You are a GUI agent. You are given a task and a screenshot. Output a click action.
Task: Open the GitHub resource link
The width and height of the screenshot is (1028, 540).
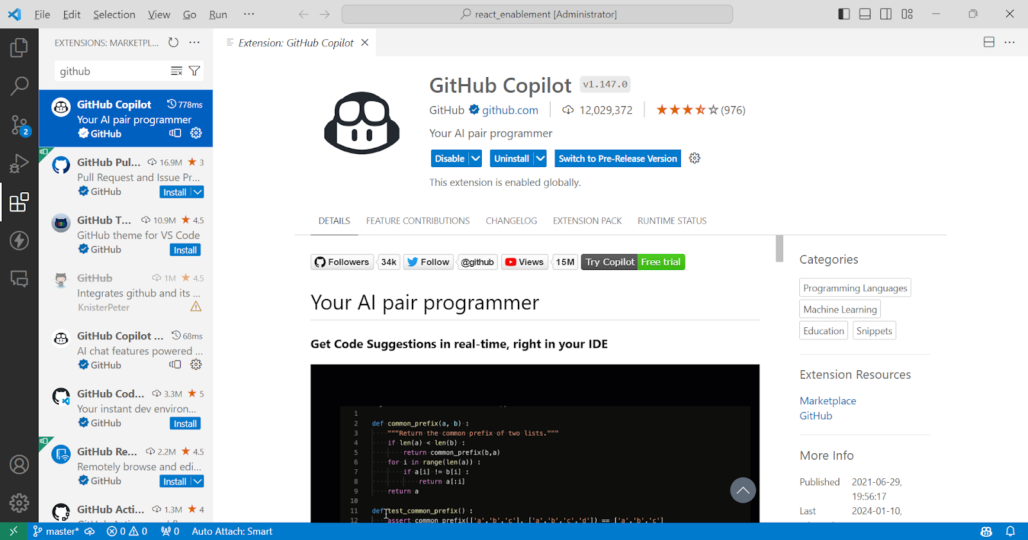coord(816,415)
